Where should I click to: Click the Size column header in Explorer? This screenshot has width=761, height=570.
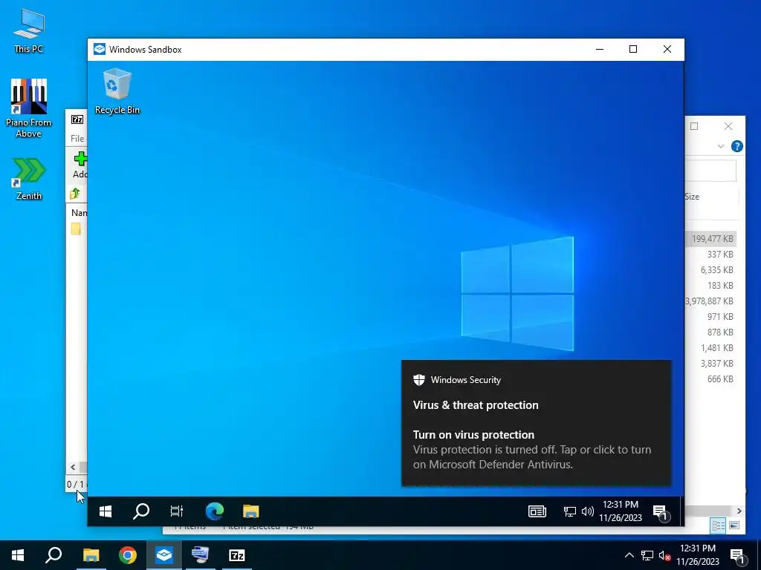click(692, 197)
